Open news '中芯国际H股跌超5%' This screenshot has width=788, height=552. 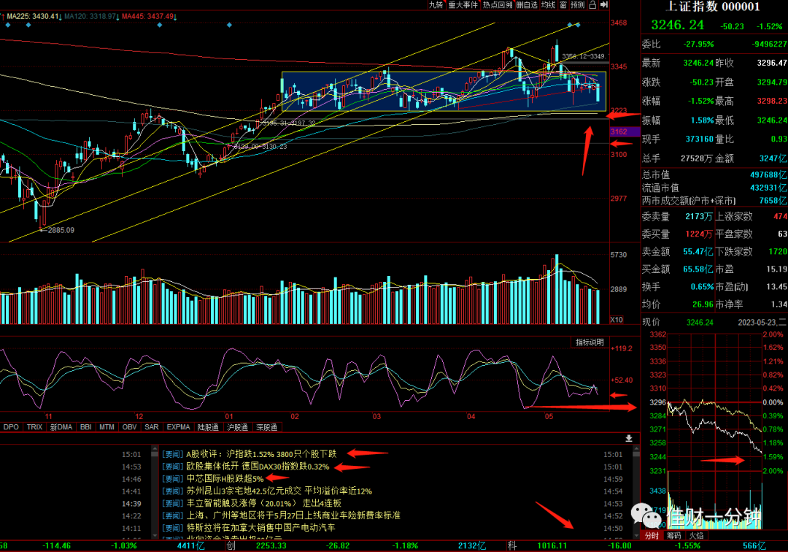(225, 478)
